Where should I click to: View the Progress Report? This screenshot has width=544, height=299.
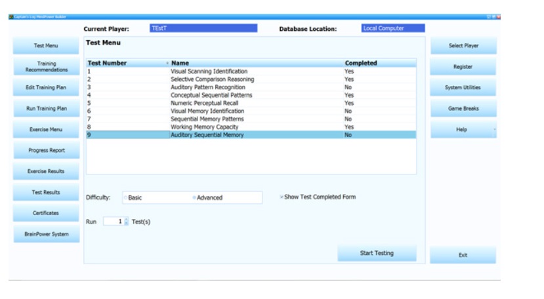[x=47, y=151]
